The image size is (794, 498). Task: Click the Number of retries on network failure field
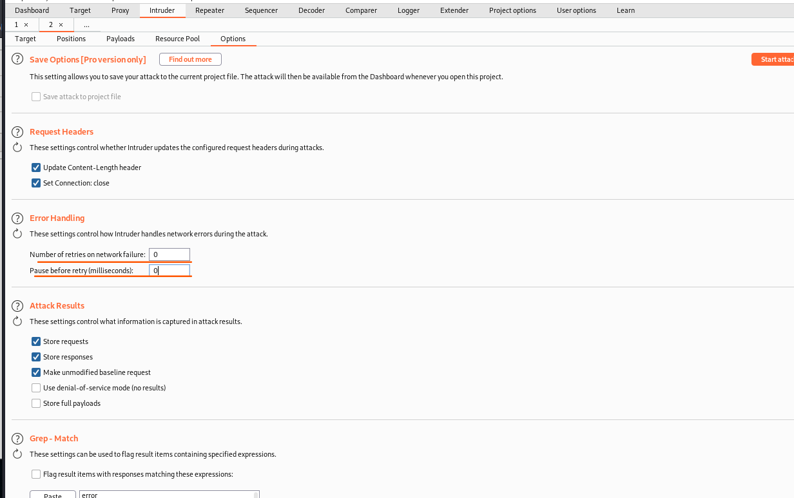point(169,254)
